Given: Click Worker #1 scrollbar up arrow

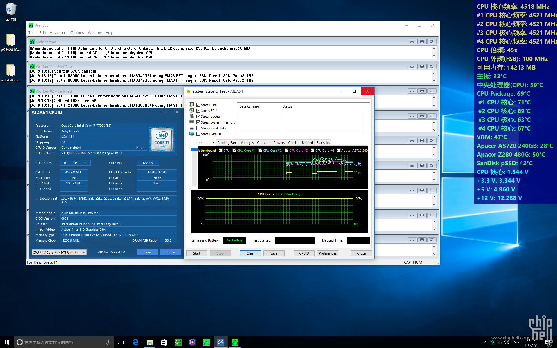Looking at the screenshot, I should [434, 73].
